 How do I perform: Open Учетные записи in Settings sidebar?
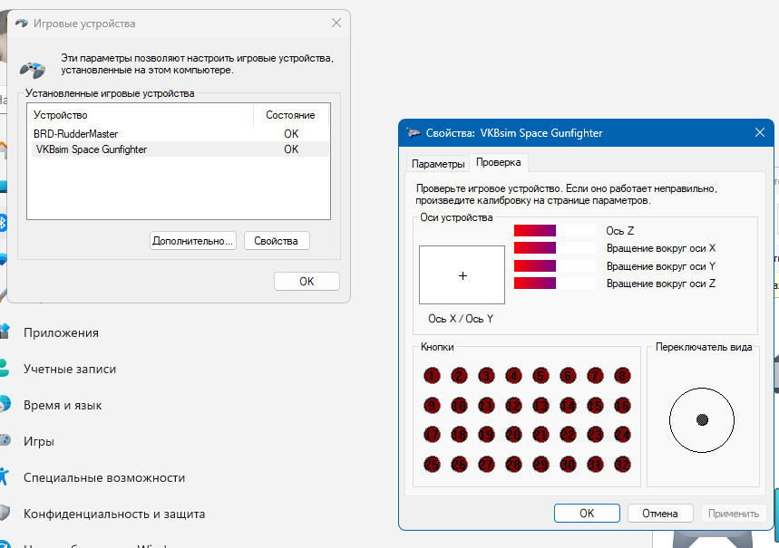pyautogui.click(x=70, y=369)
